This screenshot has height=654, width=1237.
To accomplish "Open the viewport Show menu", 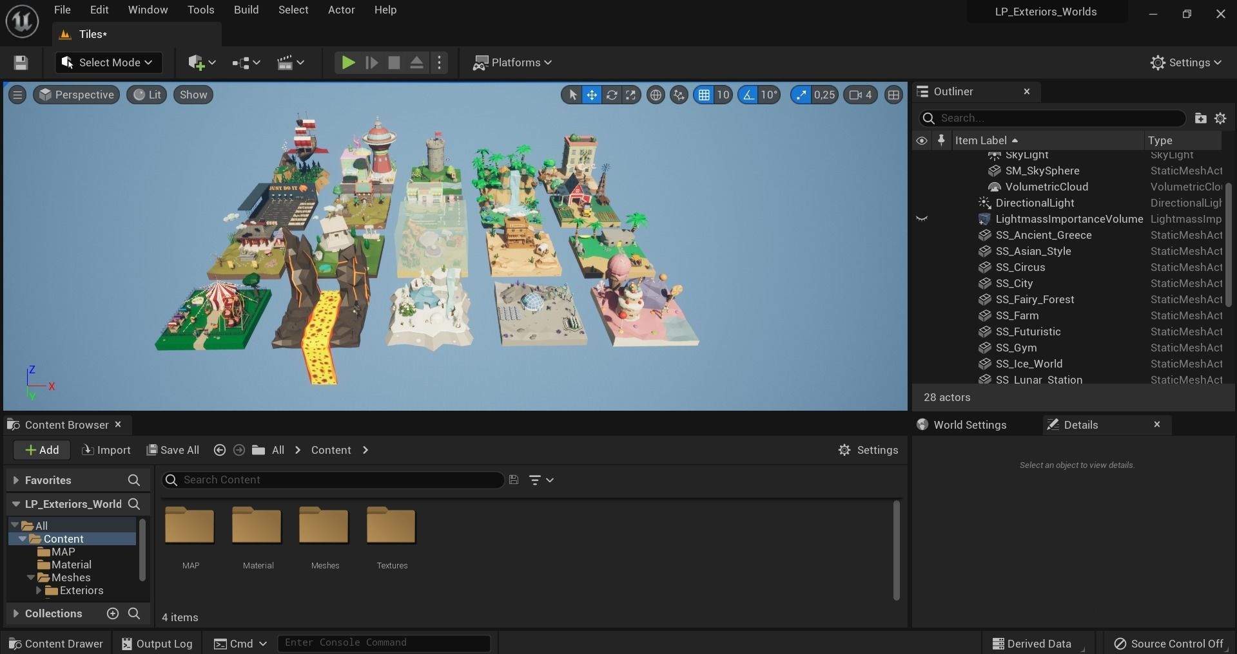I will tap(193, 95).
